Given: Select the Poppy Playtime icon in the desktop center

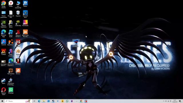Looking at the screenshot, I should click(x=76, y=43).
